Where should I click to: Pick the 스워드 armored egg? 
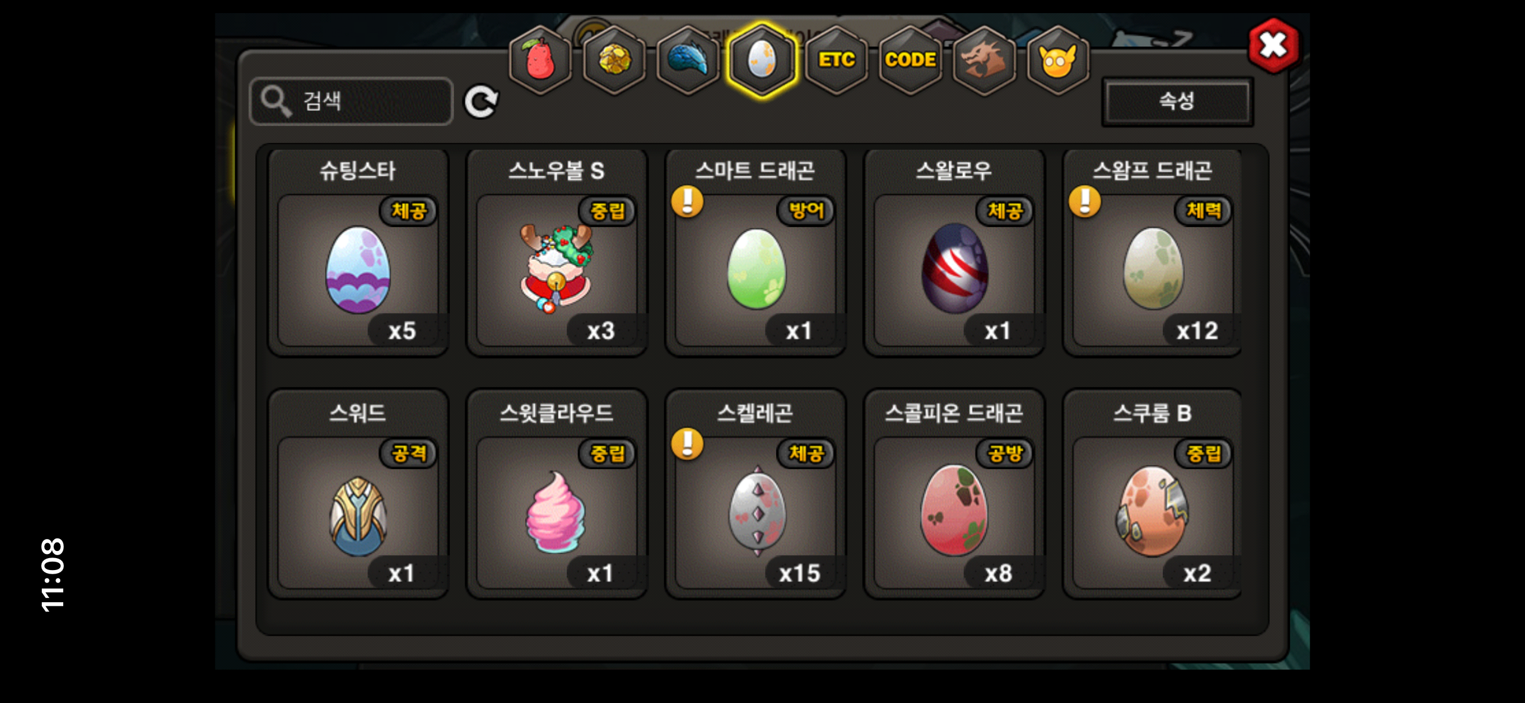coord(358,494)
